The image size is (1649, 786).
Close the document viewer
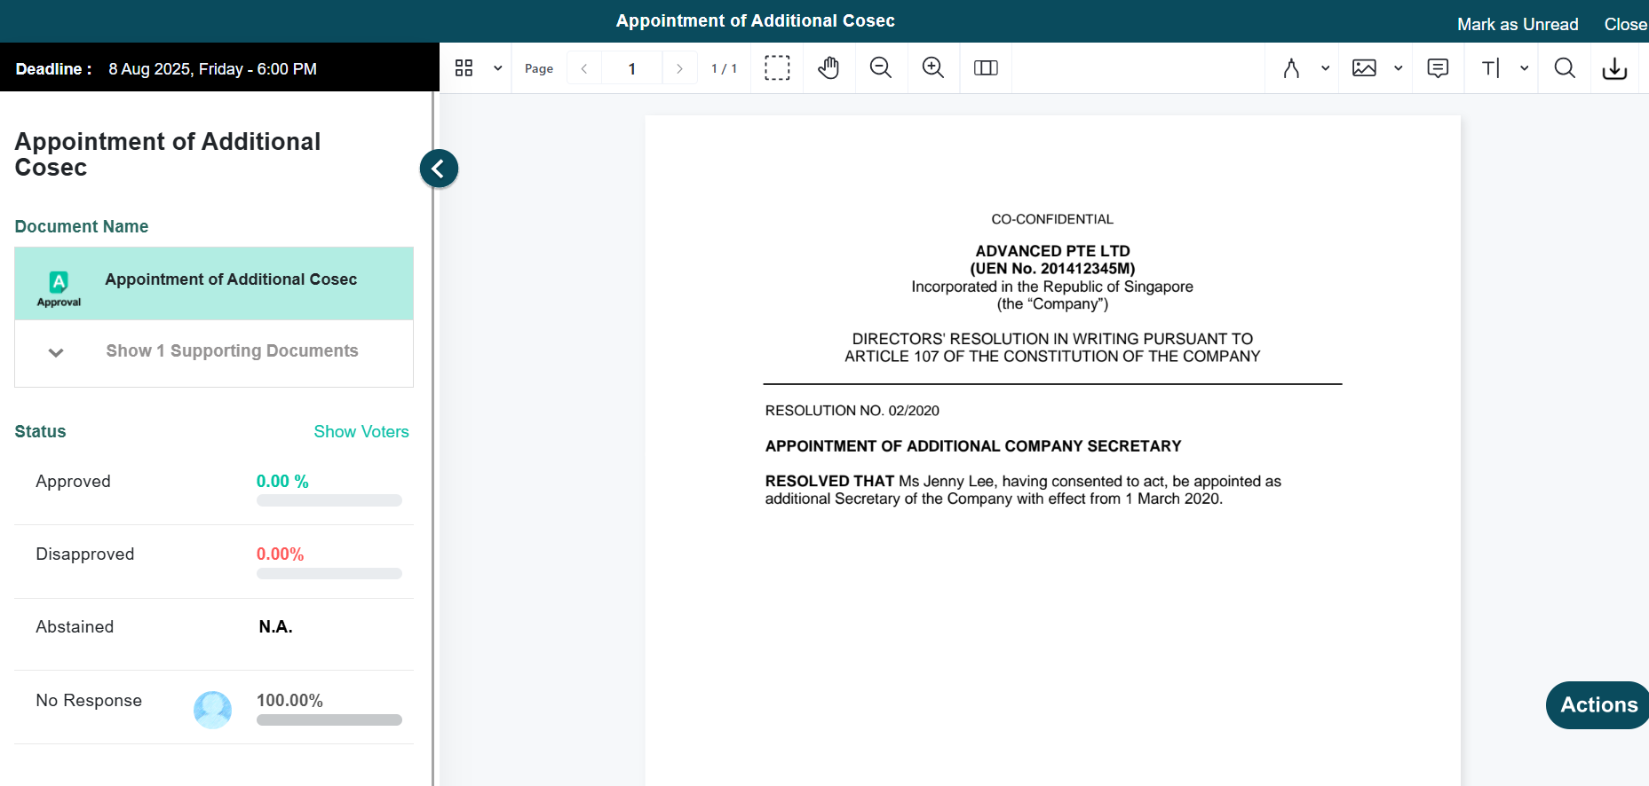point(1626,25)
